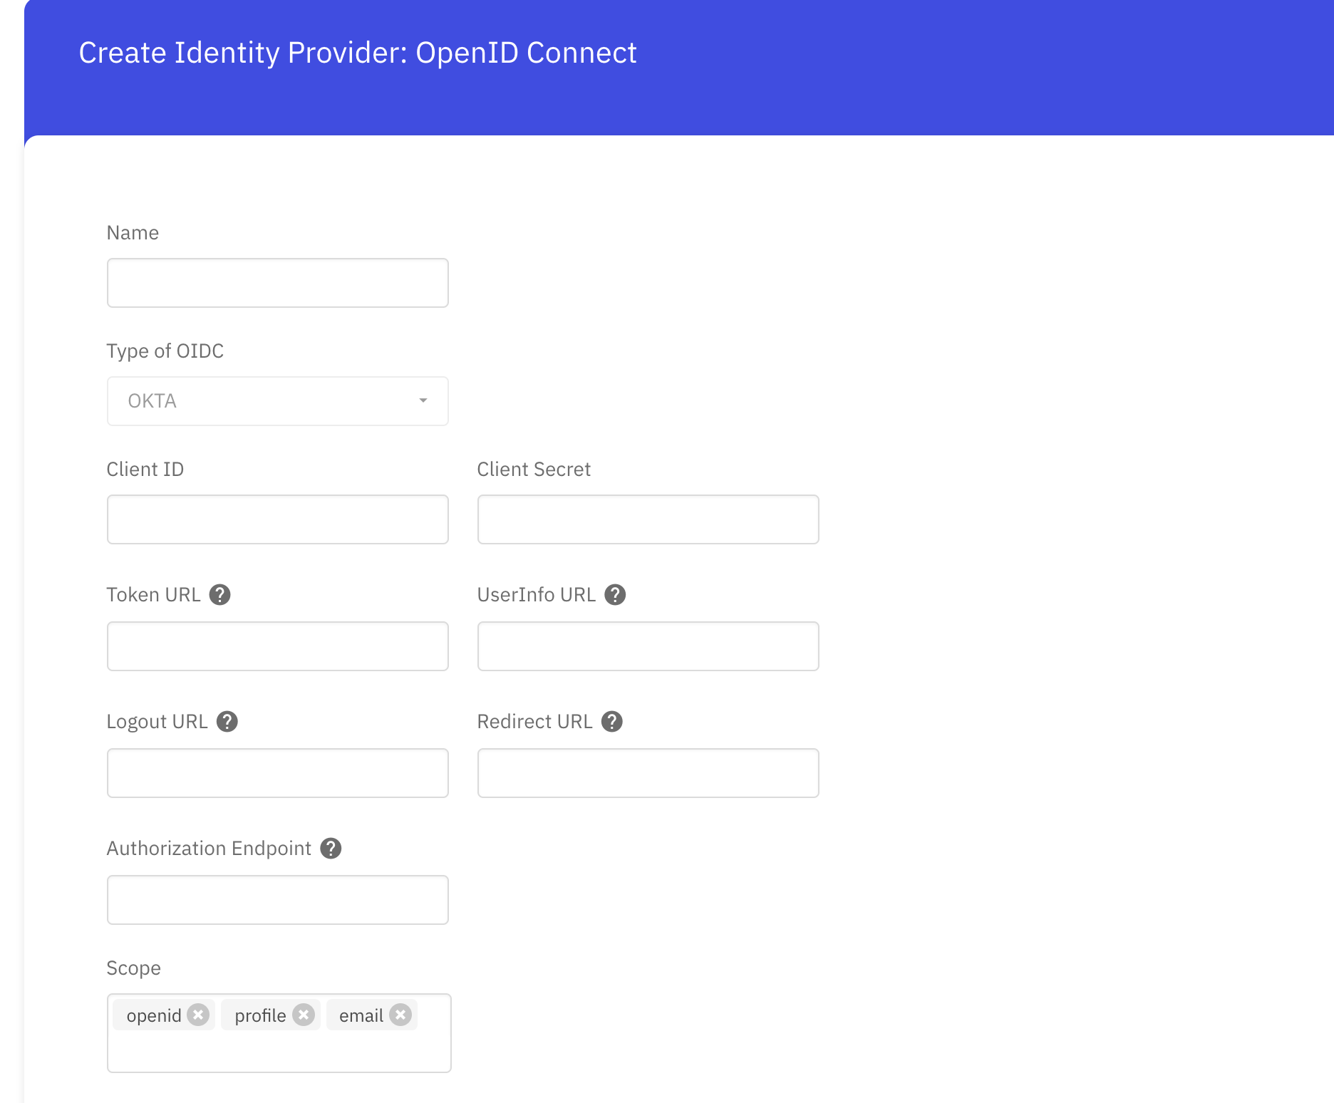
Task: Click the Redirect URL input field
Action: (x=647, y=772)
